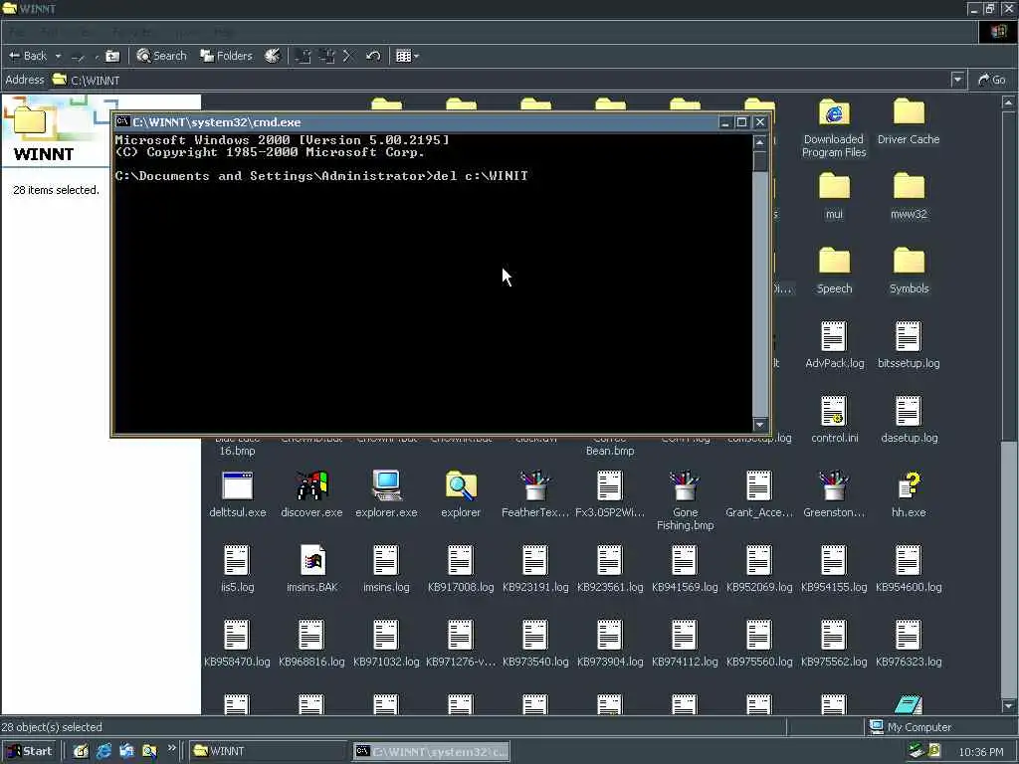Viewport: 1019px width, 764px height.
Task: Select the KB917008.log file
Action: click(x=461, y=569)
